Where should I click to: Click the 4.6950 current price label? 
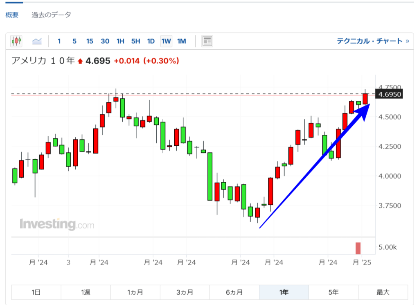pos(389,94)
